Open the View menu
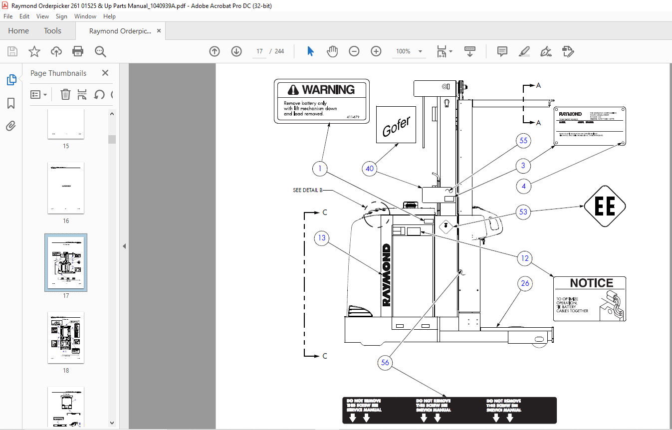 click(43, 16)
